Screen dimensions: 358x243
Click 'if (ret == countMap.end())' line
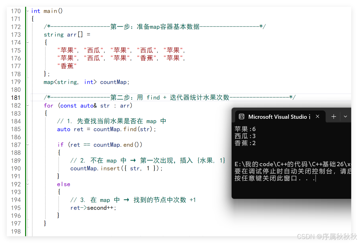[100, 145]
